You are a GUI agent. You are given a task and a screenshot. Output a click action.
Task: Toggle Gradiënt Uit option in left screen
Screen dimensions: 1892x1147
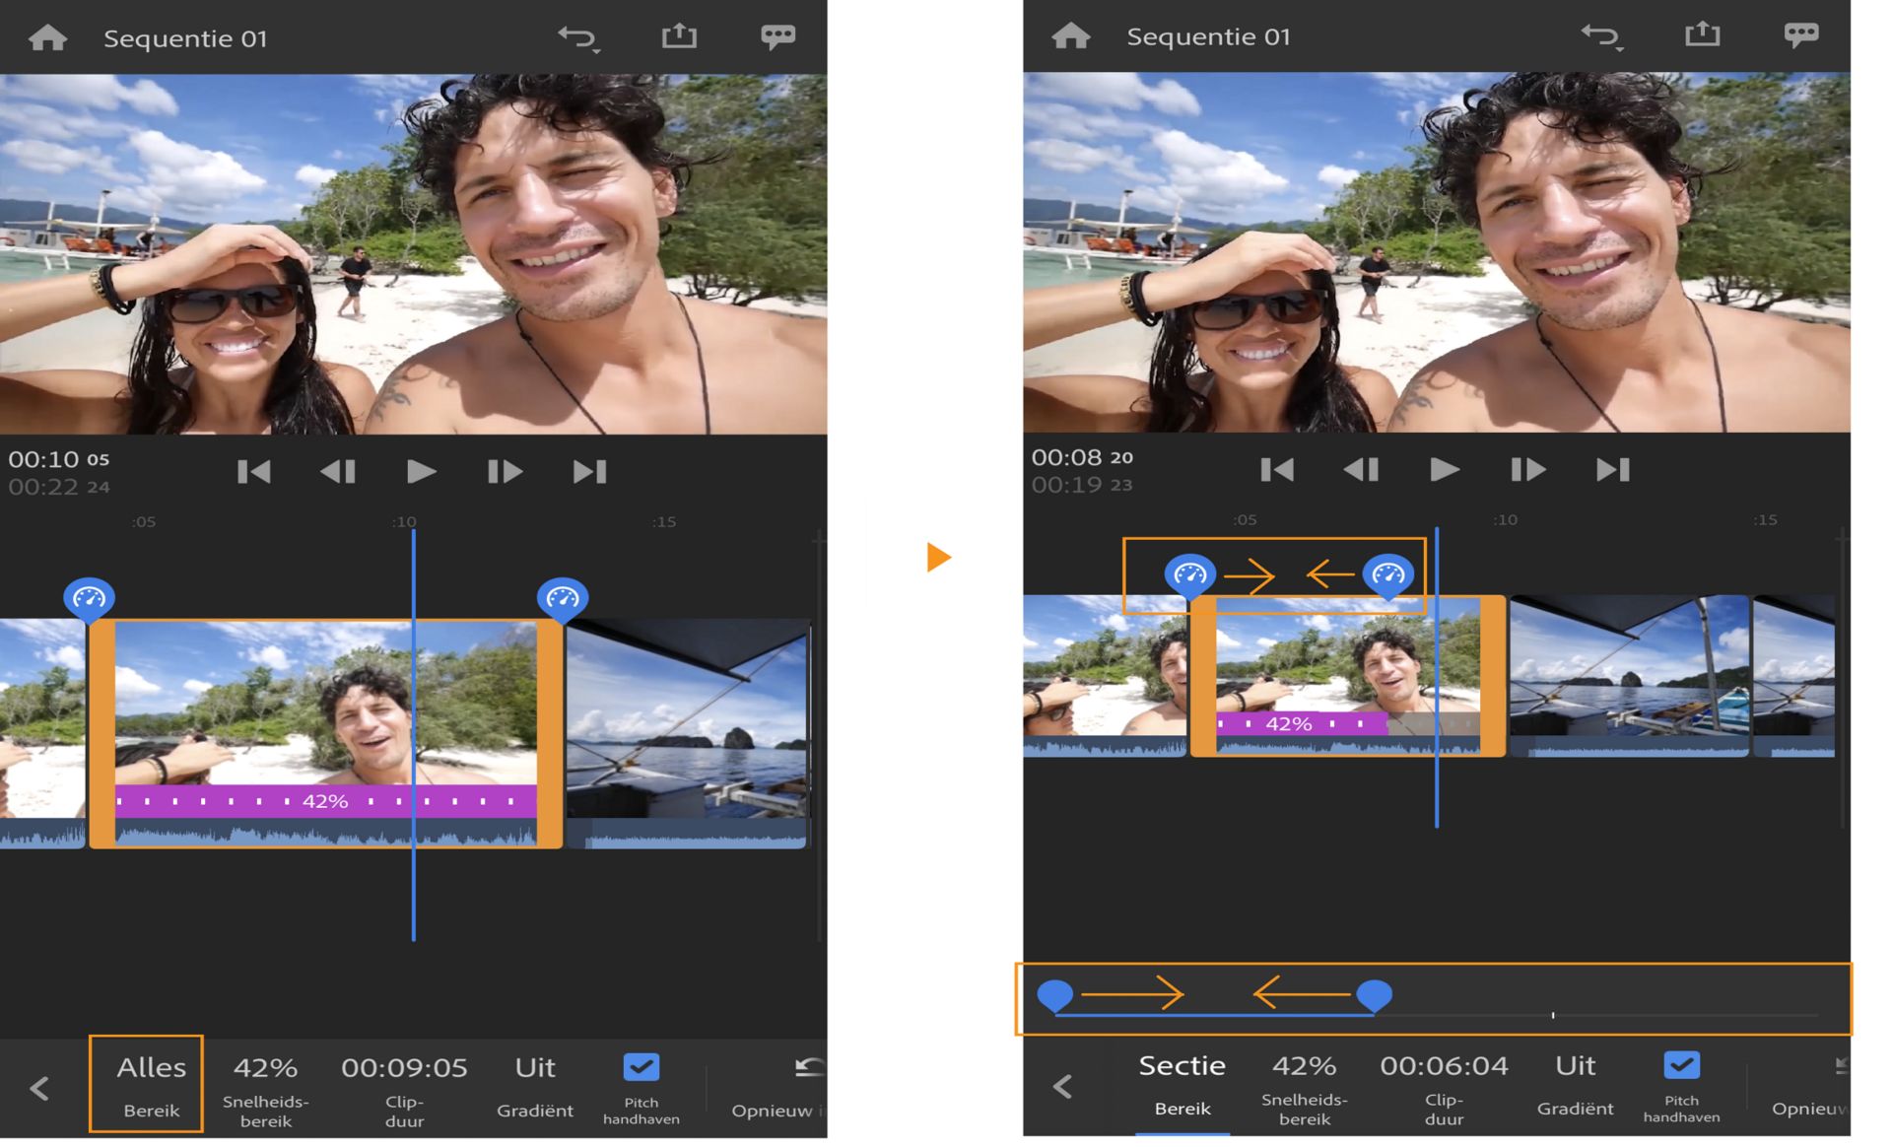coord(535,1085)
